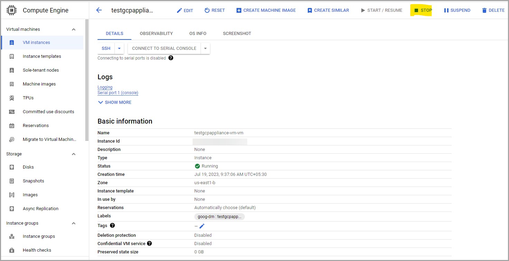Viewport: 509px width, 261px height.
Task: Click the help icon next to Tags
Action: click(112, 225)
